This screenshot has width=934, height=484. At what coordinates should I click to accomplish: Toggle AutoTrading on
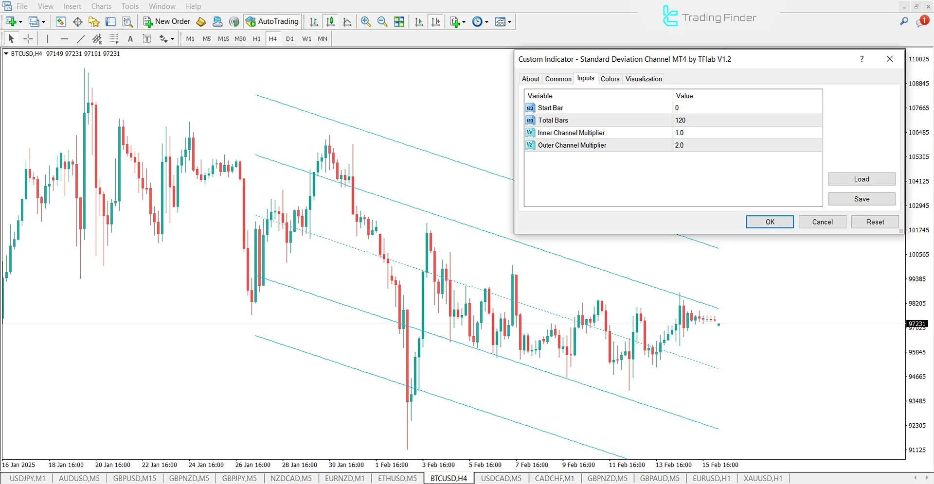(272, 21)
